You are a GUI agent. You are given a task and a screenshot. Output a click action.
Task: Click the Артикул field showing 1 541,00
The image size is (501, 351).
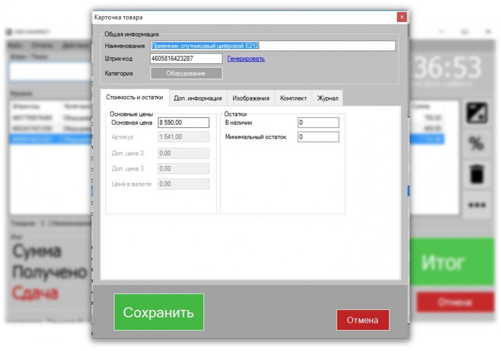(183, 137)
